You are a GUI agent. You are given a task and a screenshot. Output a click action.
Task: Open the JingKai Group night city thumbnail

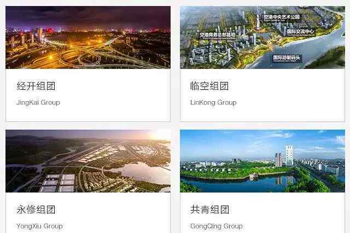click(88, 37)
